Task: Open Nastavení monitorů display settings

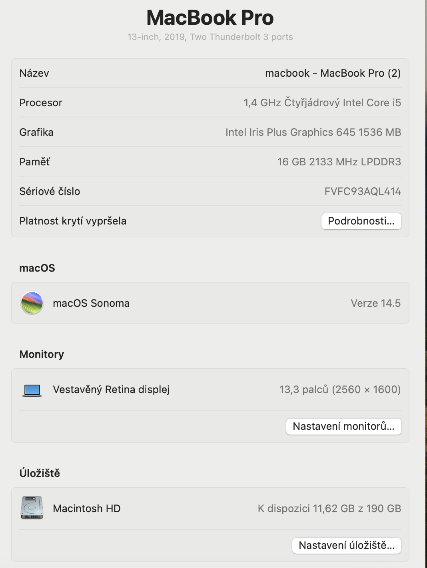Action: (343, 426)
